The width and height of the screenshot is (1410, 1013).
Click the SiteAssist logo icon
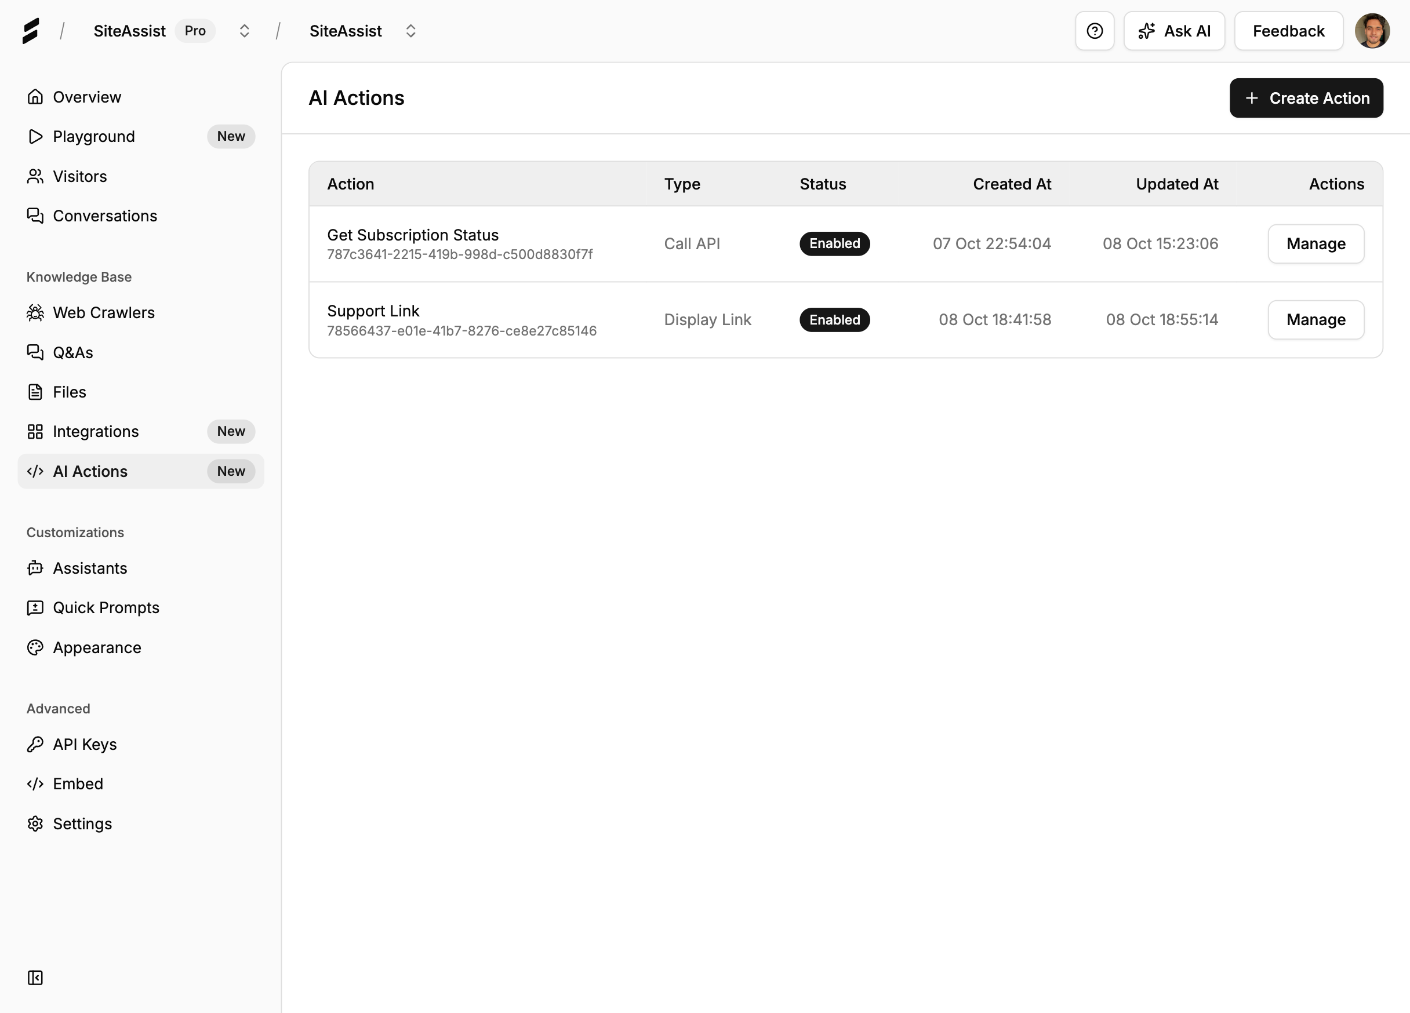click(31, 31)
